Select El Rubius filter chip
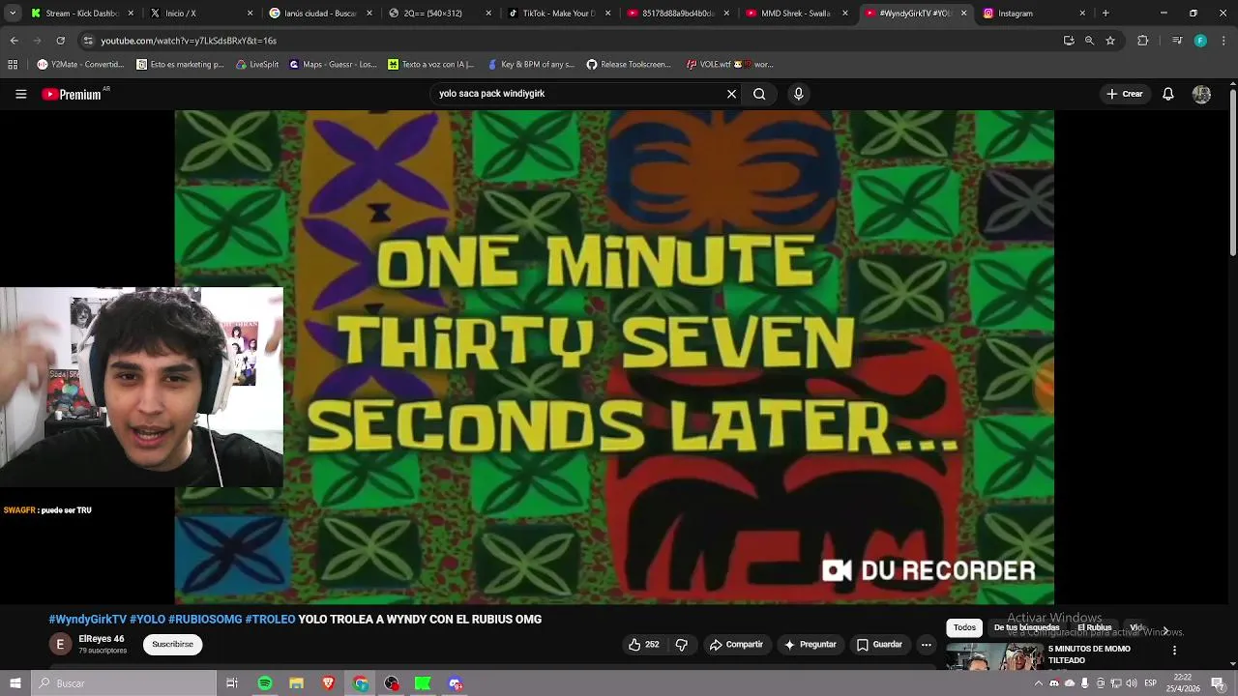The image size is (1238, 696). coord(1094,627)
